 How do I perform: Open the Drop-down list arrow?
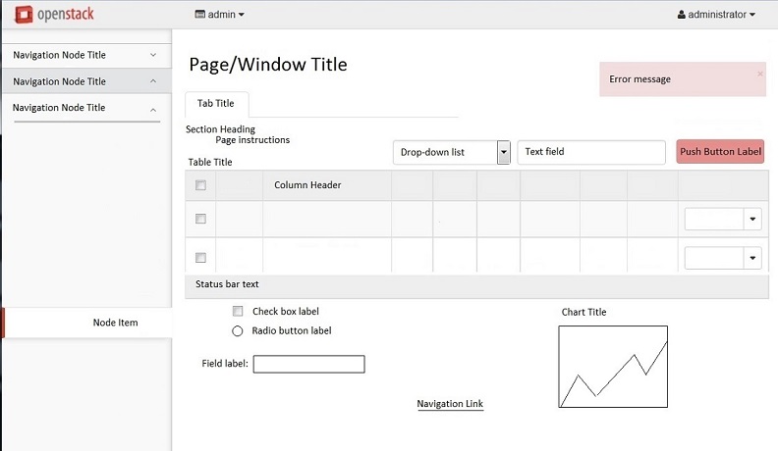click(x=504, y=152)
